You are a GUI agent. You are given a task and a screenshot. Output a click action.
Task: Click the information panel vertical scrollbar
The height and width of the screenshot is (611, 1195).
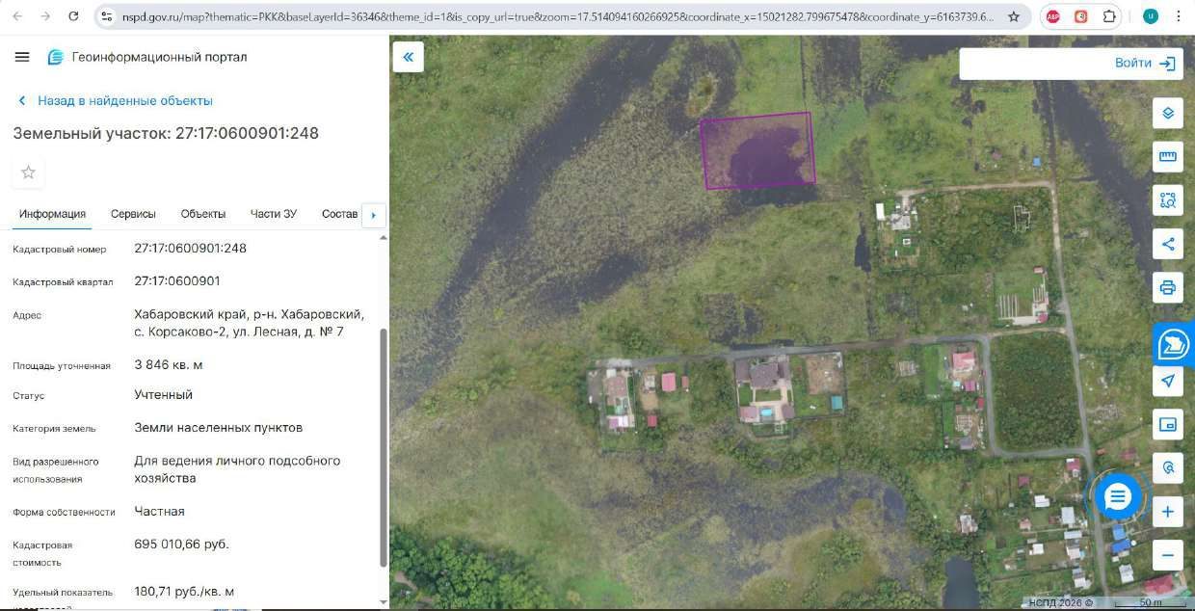pyautogui.click(x=384, y=447)
